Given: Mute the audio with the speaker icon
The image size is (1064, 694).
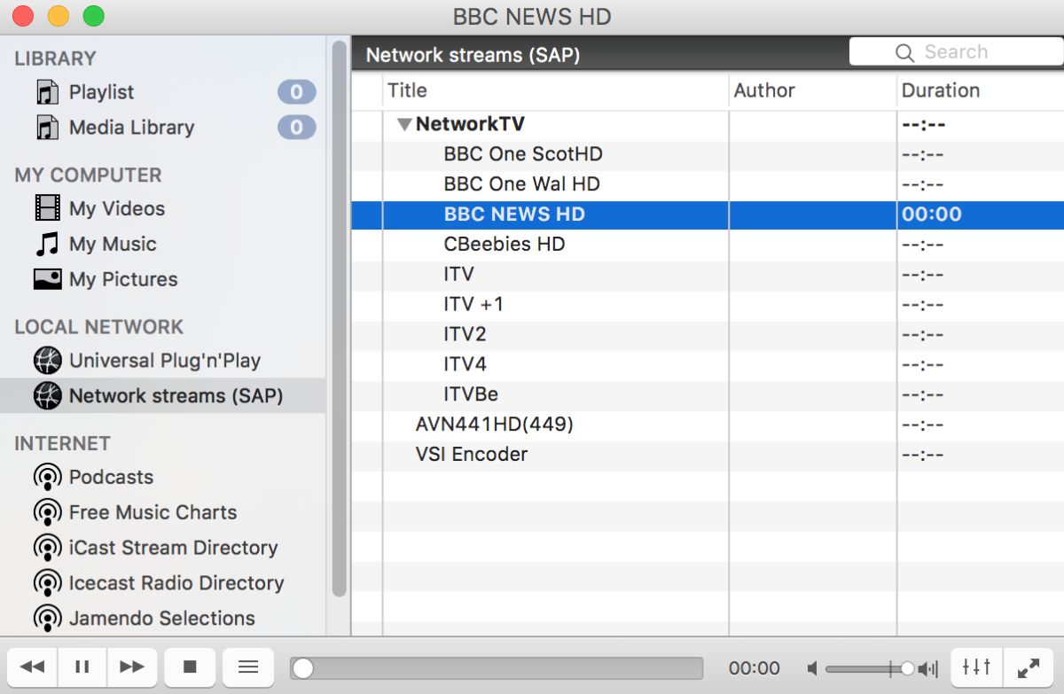Looking at the screenshot, I should (x=812, y=667).
